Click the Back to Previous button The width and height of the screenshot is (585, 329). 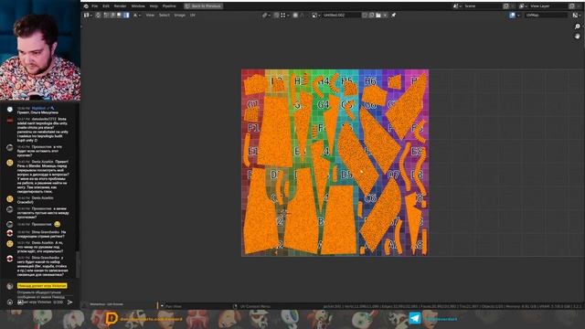[204, 6]
